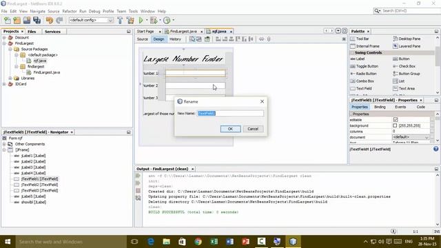The image size is (441, 248).
Task: Open the Tools menu
Action: [x=133, y=11]
